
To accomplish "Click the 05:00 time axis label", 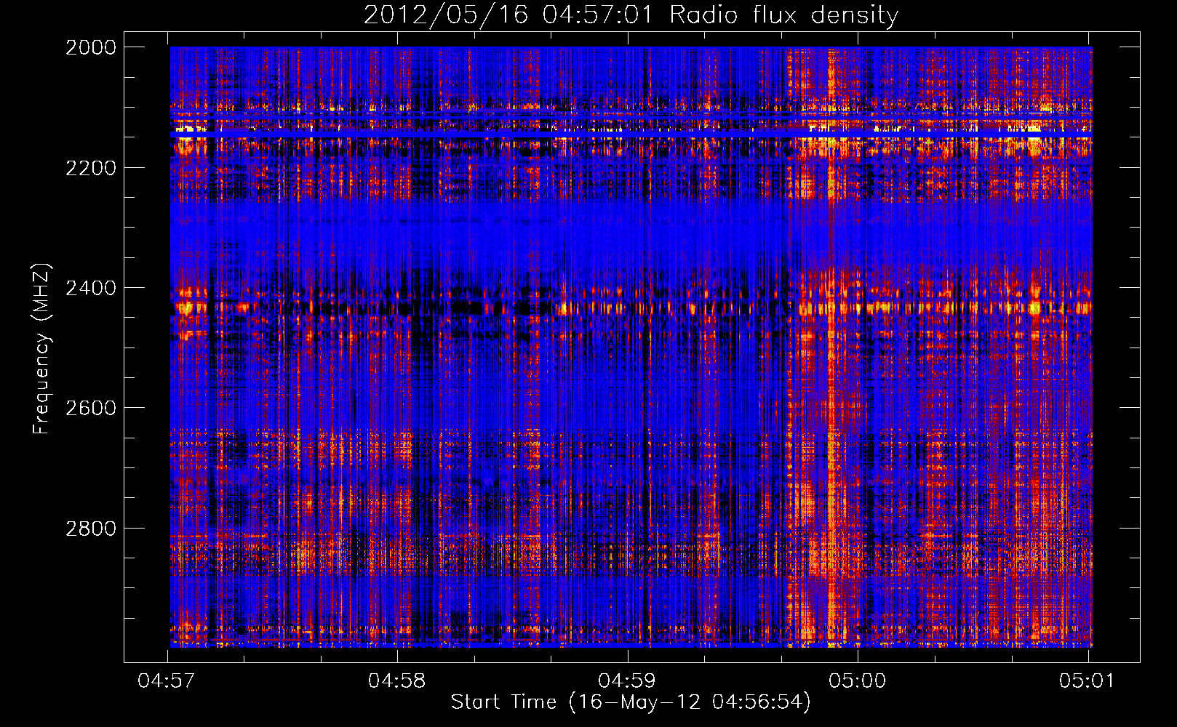I will pyautogui.click(x=857, y=681).
